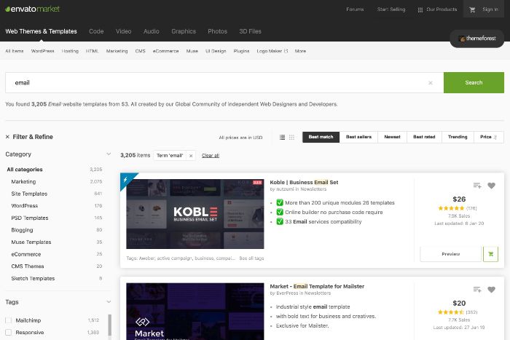
Task: Close the Filter & Refine panel
Action: coord(7,137)
